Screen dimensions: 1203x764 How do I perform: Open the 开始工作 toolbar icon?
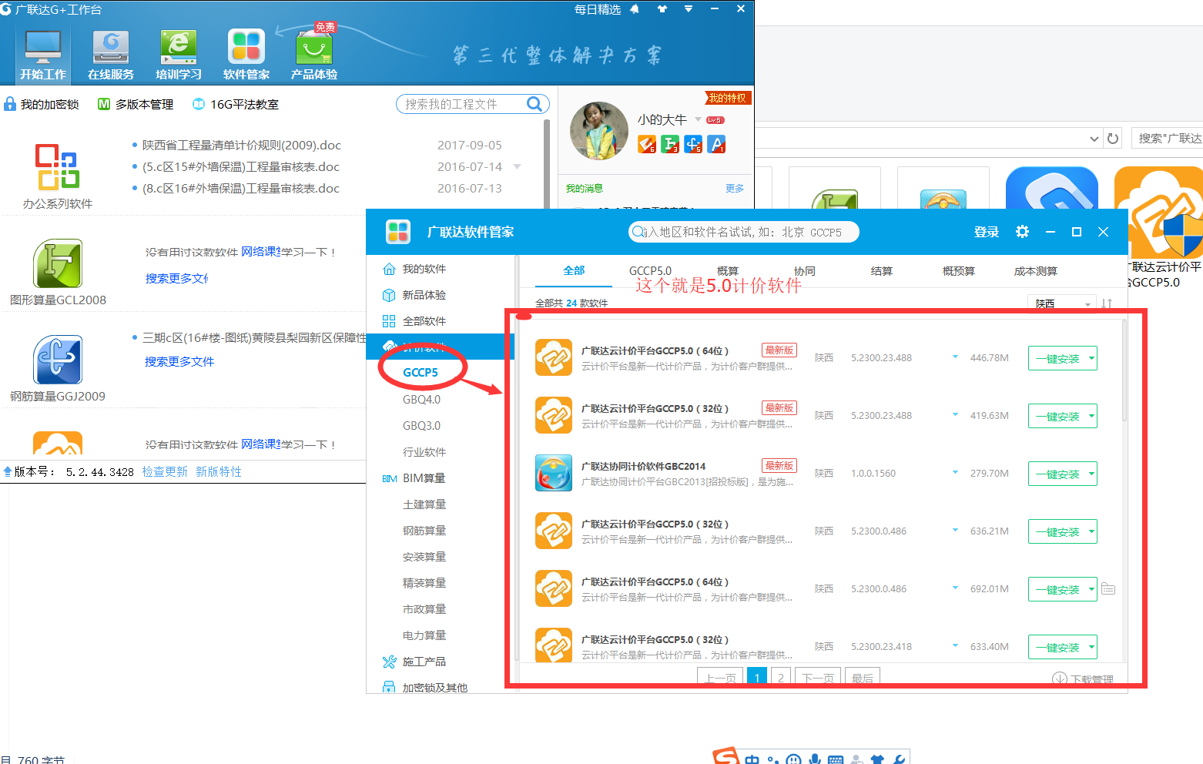coord(43,55)
